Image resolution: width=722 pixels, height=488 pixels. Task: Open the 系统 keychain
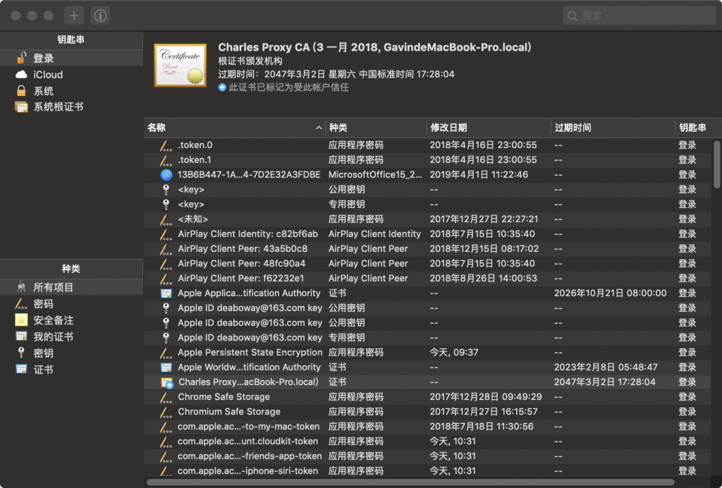43,91
